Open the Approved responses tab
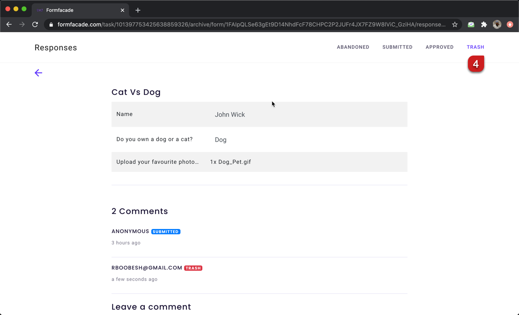Image resolution: width=519 pixels, height=315 pixels. [x=440, y=47]
